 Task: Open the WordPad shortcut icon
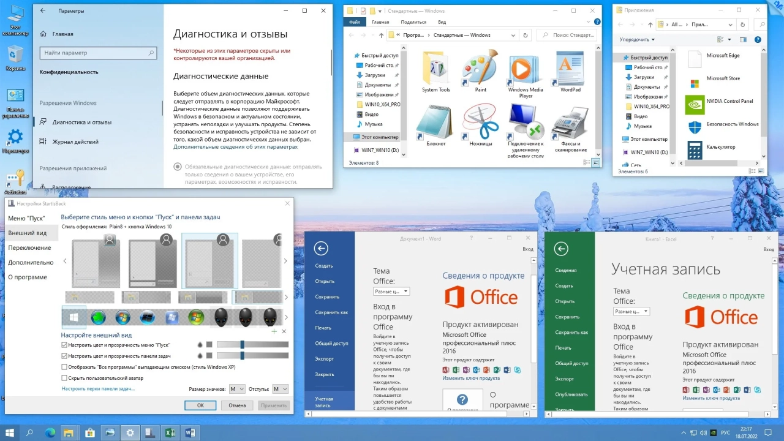point(570,67)
